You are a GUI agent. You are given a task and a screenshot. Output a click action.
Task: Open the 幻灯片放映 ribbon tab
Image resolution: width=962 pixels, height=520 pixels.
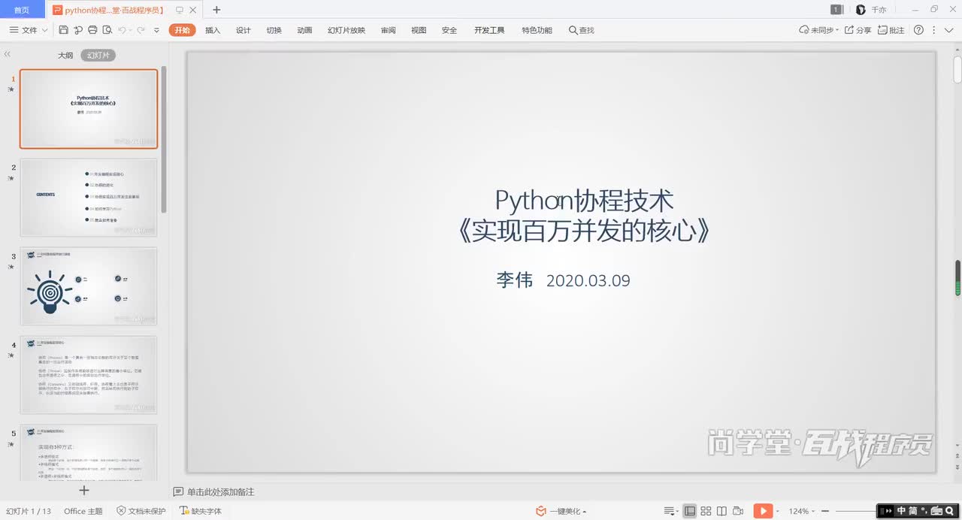[346, 30]
